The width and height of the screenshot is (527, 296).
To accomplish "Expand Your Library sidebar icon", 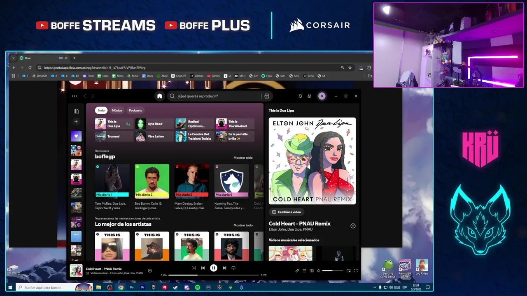I will pyautogui.click(x=76, y=111).
